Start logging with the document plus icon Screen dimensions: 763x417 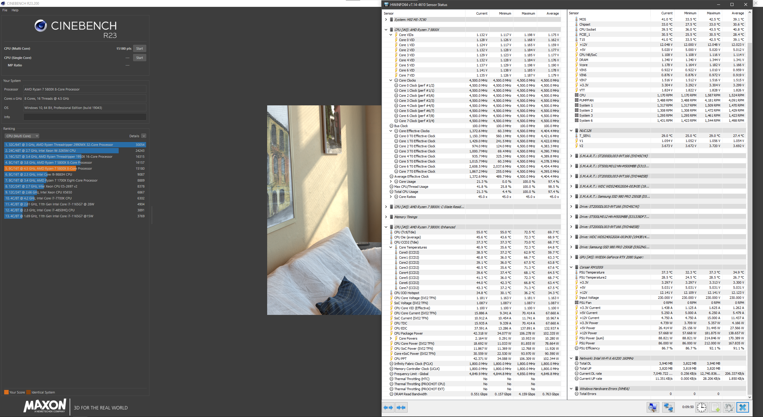click(x=715, y=407)
